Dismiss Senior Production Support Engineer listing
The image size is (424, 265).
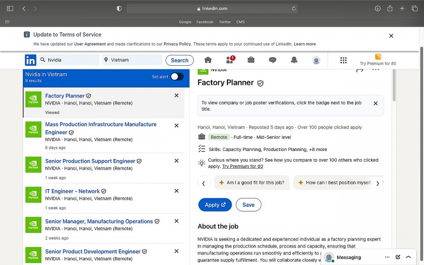[176, 161]
